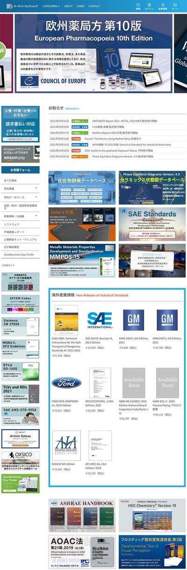The width and height of the screenshot is (187, 570).
Task: Click the ASHRAE HANDBOOK banner
Action: [x=82, y=516]
